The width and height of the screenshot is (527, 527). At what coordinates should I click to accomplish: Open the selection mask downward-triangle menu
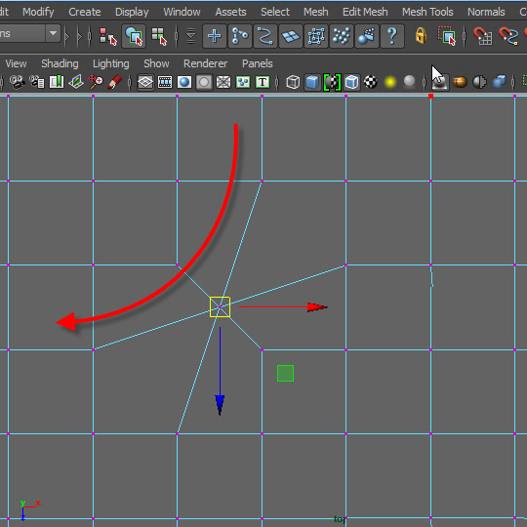click(x=190, y=36)
